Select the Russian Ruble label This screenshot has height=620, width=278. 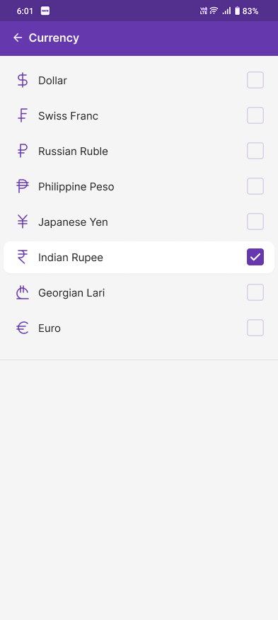(x=73, y=151)
